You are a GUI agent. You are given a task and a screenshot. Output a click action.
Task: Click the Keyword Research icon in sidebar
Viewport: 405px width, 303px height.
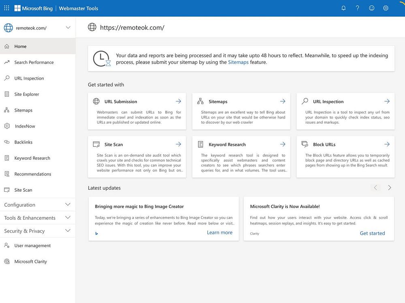(7, 158)
